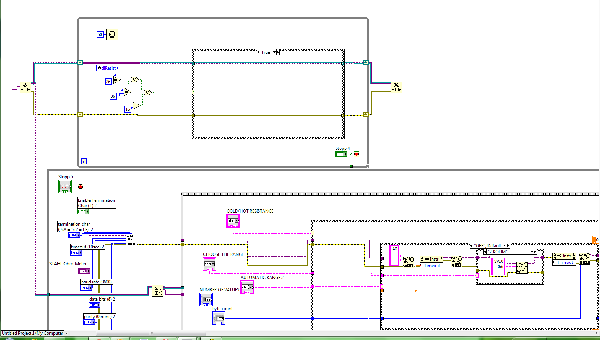Click the Enable Termination Char boolean terminal
Viewport: 600px width, 340px height.
point(83,212)
